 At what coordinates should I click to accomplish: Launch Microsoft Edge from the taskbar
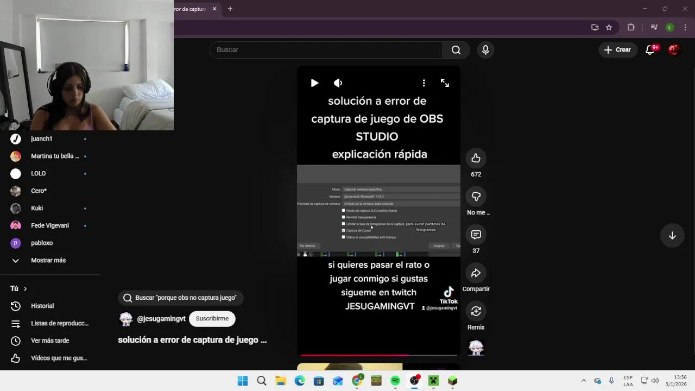point(300,381)
